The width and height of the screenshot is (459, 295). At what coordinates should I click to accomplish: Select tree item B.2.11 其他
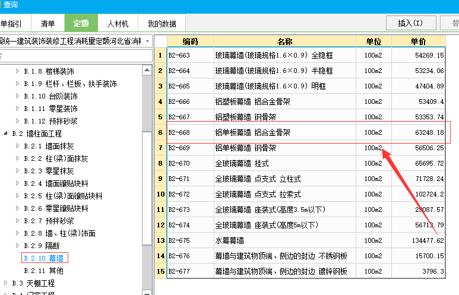coord(43,271)
